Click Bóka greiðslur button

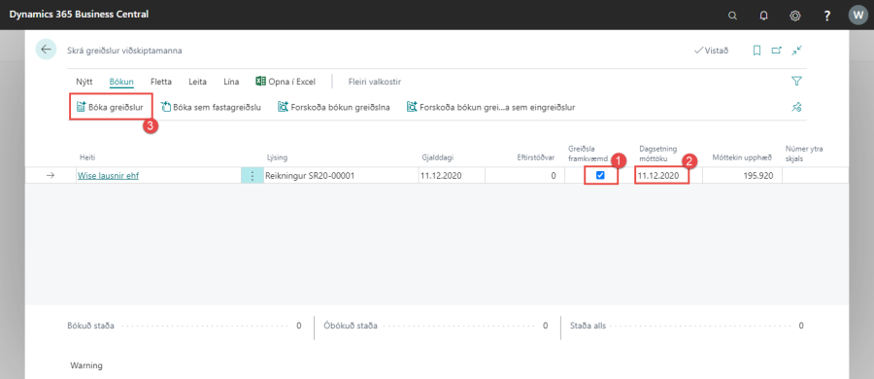click(111, 107)
